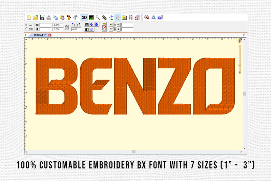Viewport: 271px width, 181px height.
Task: Align objects to vertical middle icon
Action: tap(115, 29)
